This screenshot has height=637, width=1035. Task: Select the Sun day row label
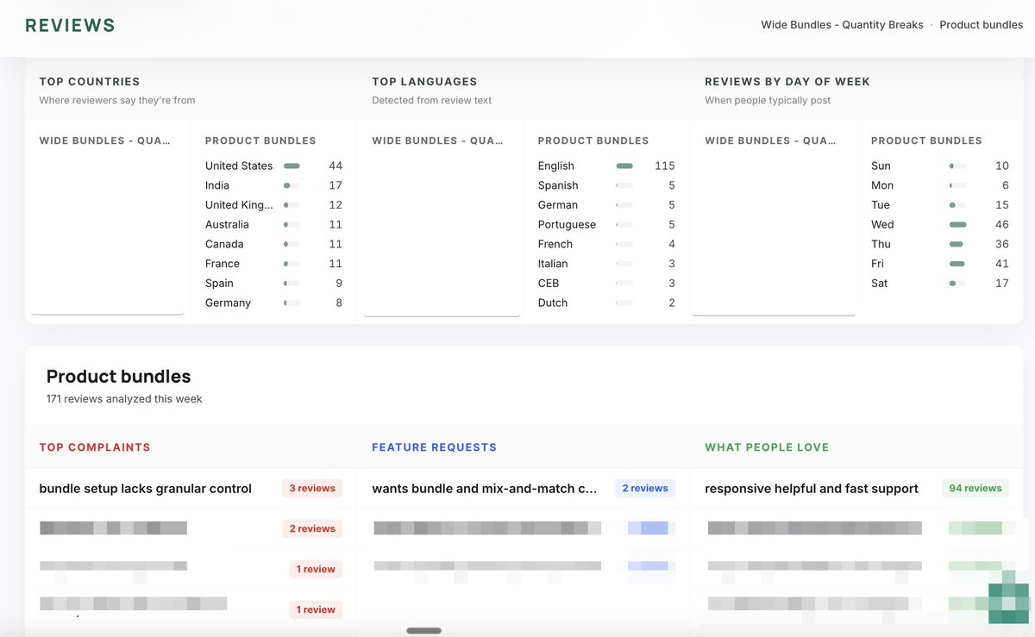point(881,165)
